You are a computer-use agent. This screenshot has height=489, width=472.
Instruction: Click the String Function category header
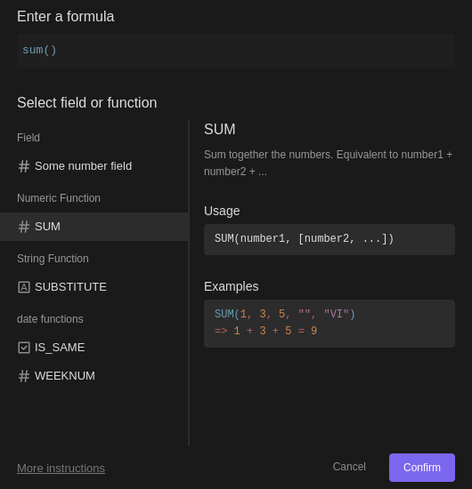tap(53, 259)
